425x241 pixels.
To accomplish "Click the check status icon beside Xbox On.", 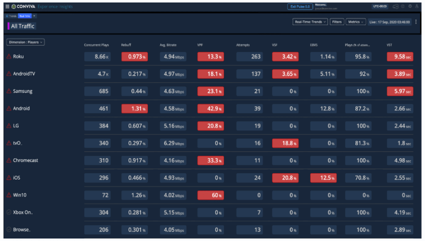I will click(9, 212).
